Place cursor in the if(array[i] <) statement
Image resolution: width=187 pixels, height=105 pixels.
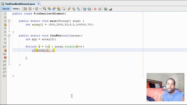44,50
